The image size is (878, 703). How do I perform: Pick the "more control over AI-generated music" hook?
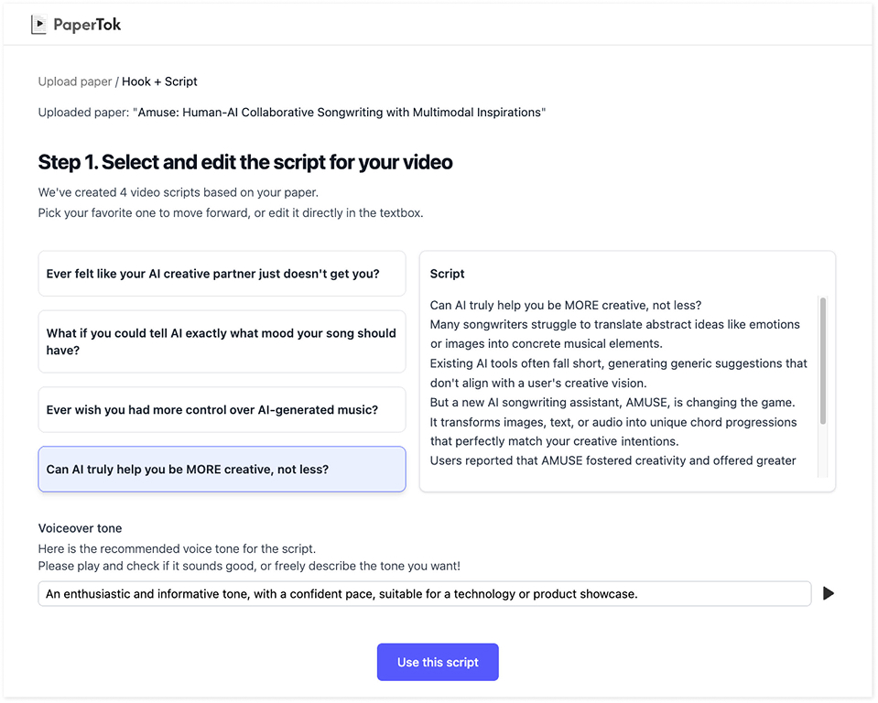(x=222, y=410)
